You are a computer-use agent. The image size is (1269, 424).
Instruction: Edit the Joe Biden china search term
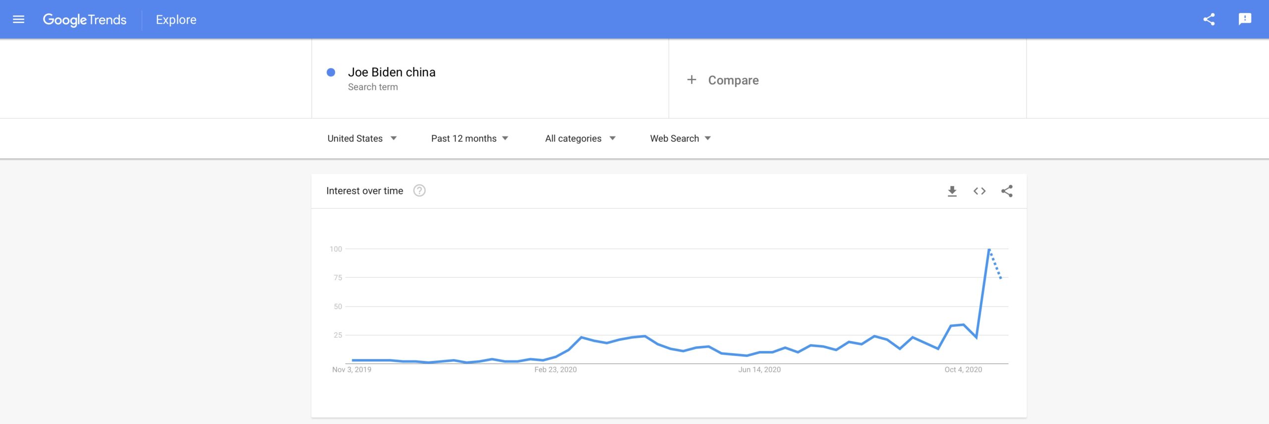392,72
